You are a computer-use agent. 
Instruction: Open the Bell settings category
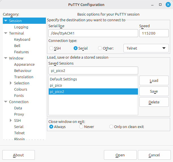tap(17, 46)
